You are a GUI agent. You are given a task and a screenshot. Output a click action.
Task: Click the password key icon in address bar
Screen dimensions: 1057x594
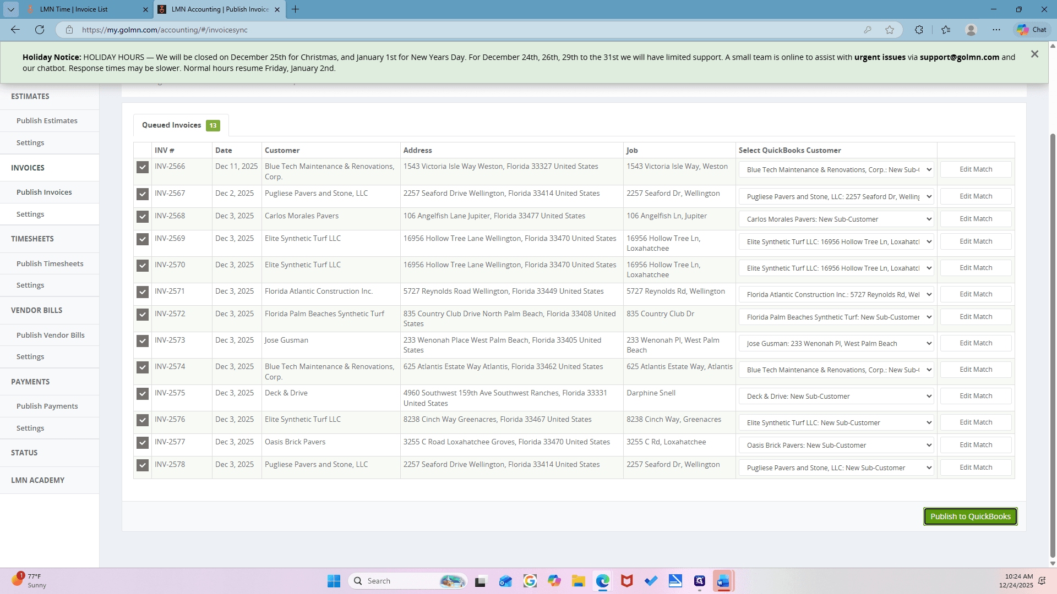(x=868, y=30)
